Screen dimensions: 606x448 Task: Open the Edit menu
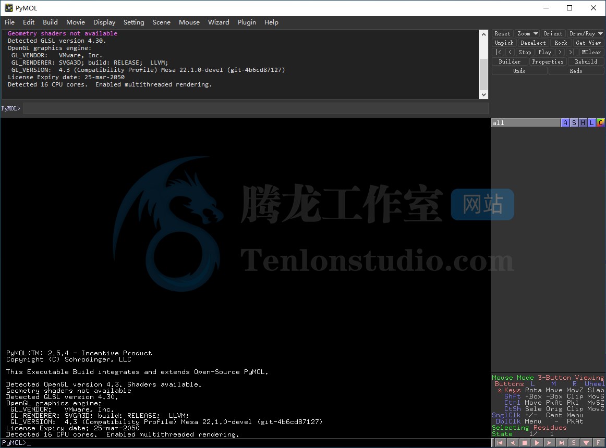coord(29,22)
